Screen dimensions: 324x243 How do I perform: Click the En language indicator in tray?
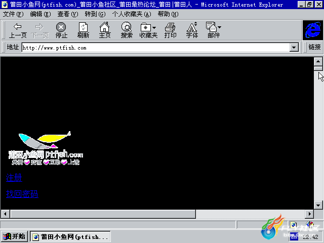[x=294, y=237]
